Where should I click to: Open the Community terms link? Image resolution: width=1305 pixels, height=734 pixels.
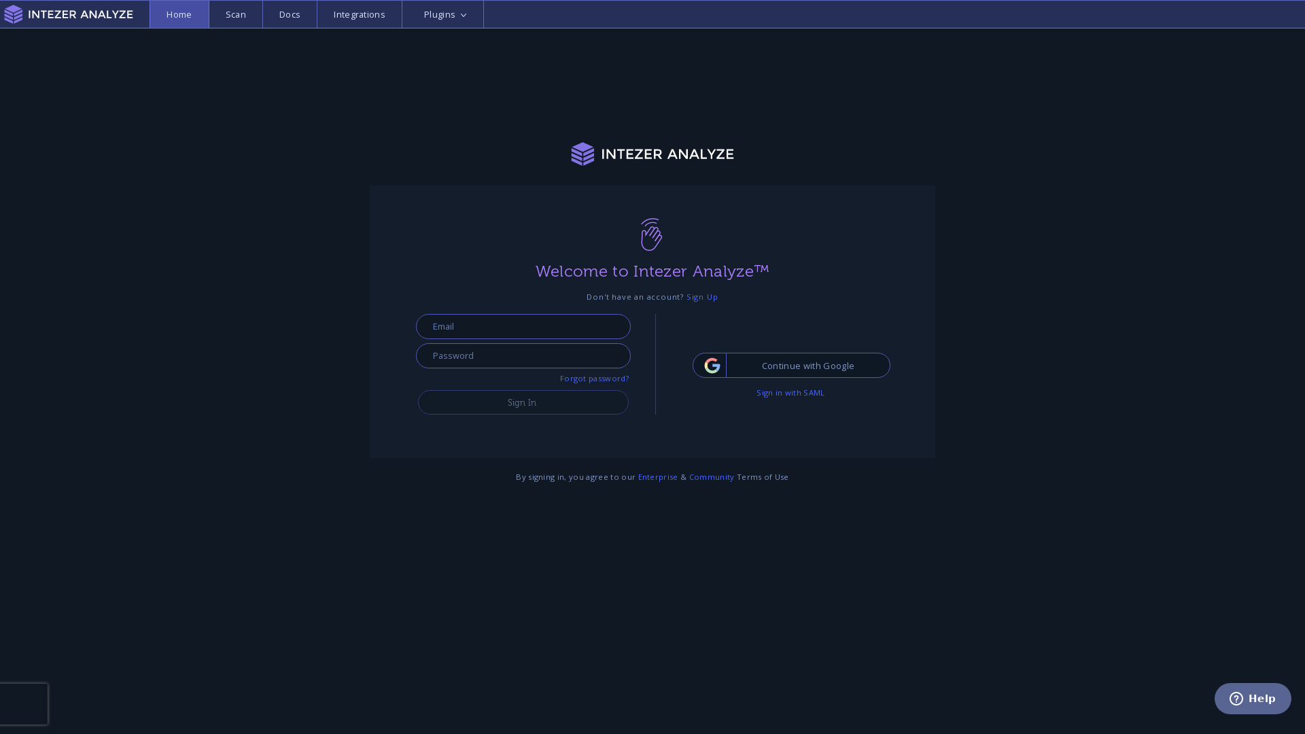[x=711, y=476]
